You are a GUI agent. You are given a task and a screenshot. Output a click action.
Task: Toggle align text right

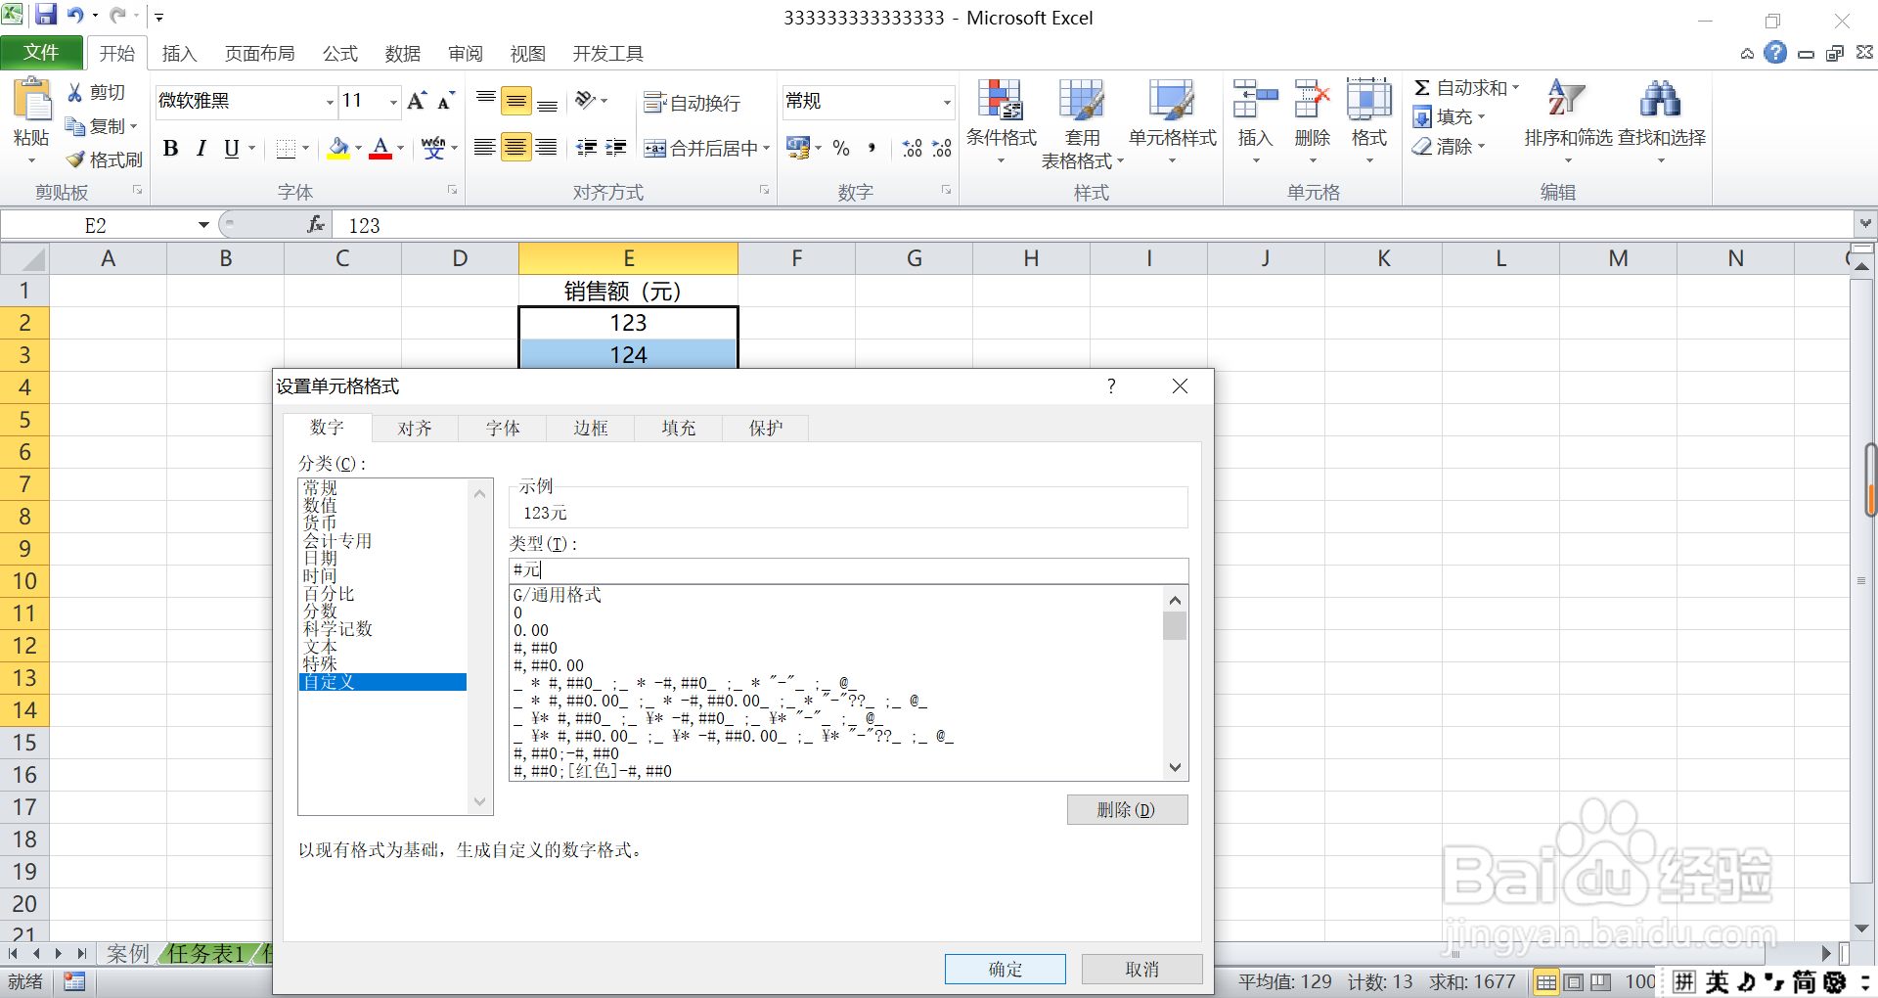(547, 148)
